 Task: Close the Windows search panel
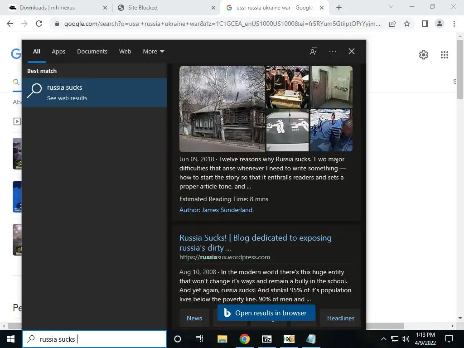point(352,51)
